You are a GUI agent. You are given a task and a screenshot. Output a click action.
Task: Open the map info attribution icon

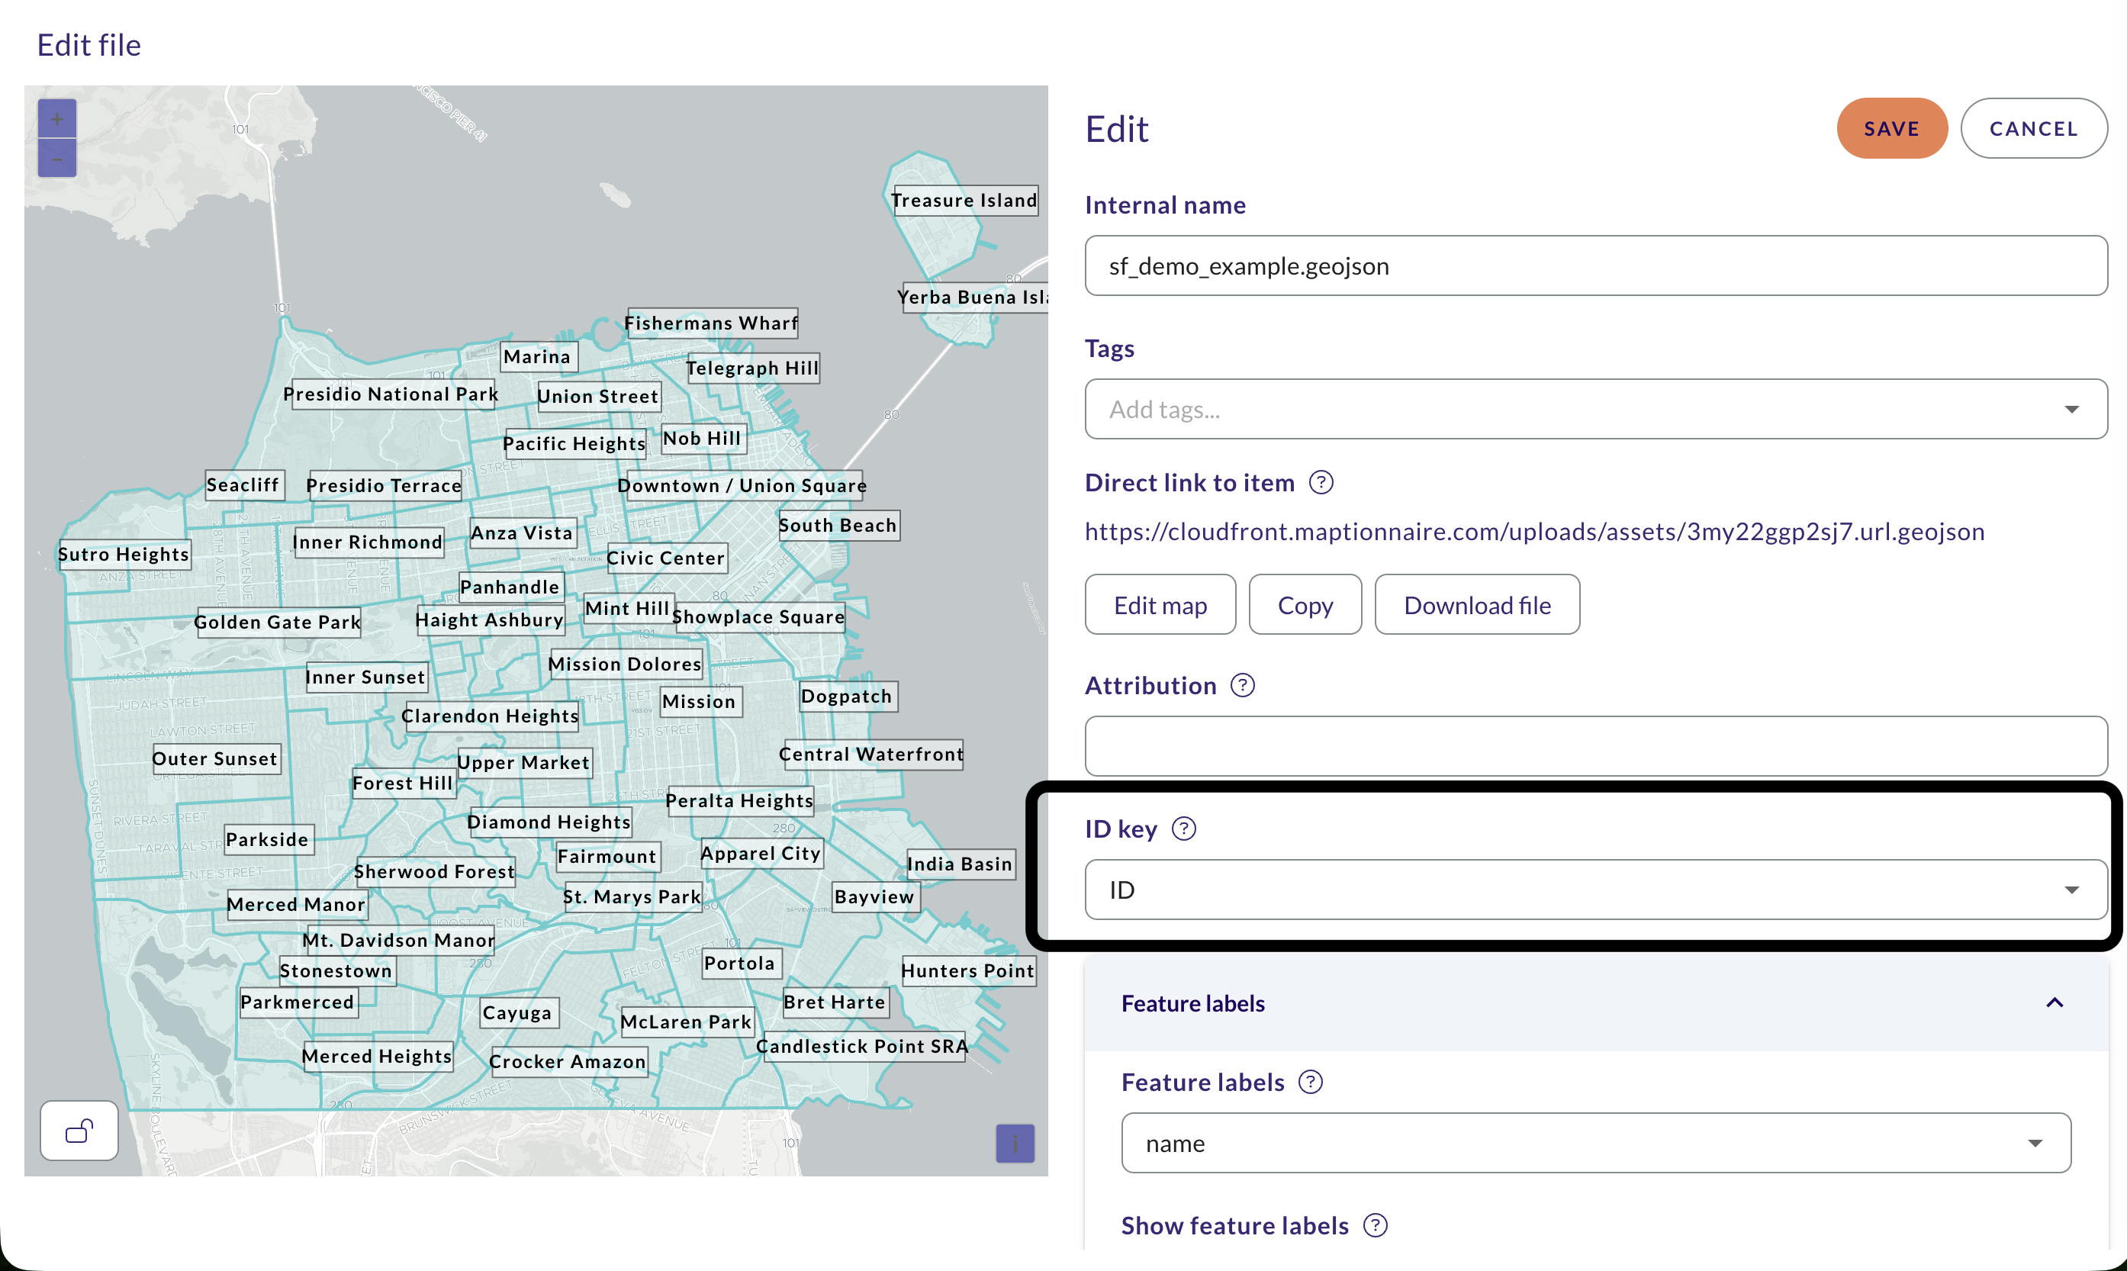click(x=1015, y=1143)
